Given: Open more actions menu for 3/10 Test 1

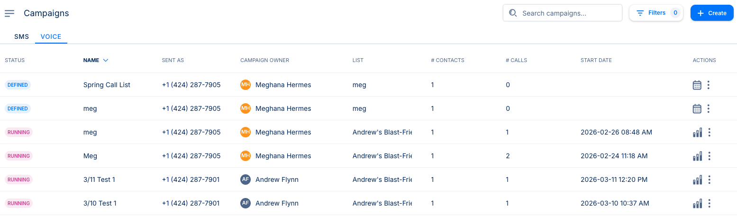Looking at the screenshot, I should pyautogui.click(x=710, y=204).
